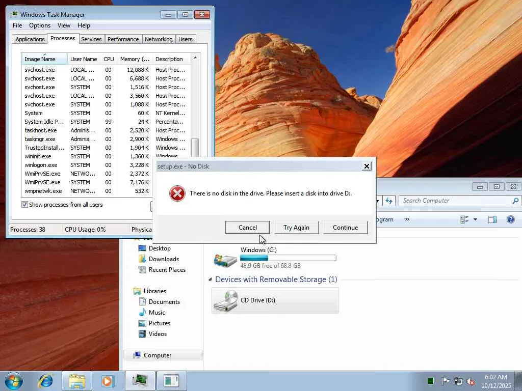The image size is (522, 391).
Task: Select the taskhost.exe process row
Action: click(105, 130)
